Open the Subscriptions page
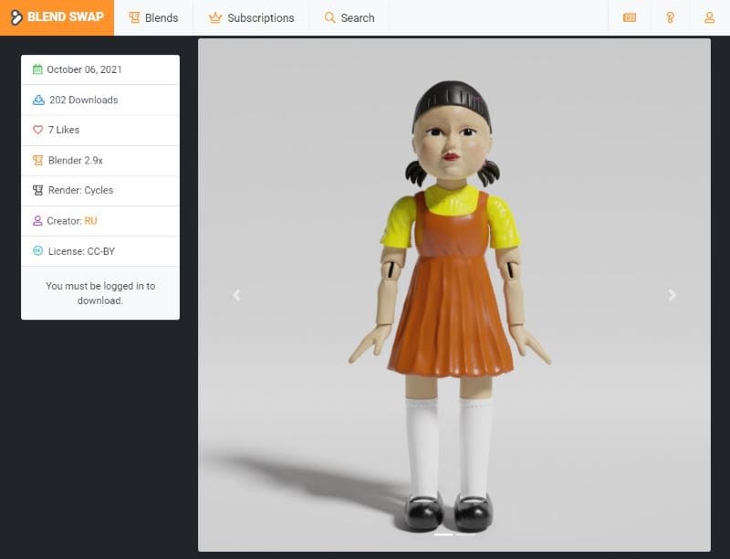This screenshot has width=730, height=559. pos(252,17)
